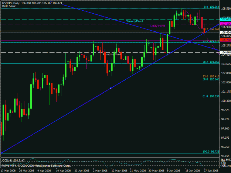Click the 17 Mar 2008 date label
231x173 pixels.
[8, 170]
